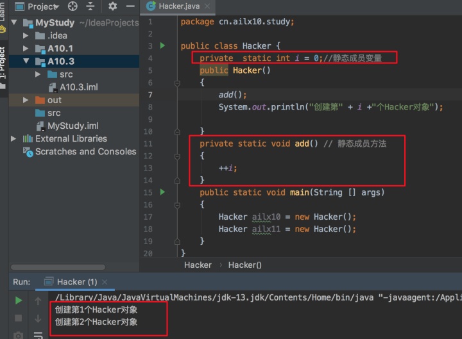462x339 pixels.
Task: Stop the running process
Action: pyautogui.click(x=18, y=318)
